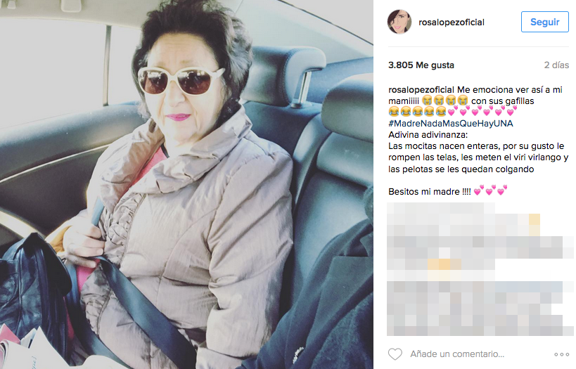Open rosalopezoficial username in caption
Screen dimensions: 576x369
click(x=421, y=89)
